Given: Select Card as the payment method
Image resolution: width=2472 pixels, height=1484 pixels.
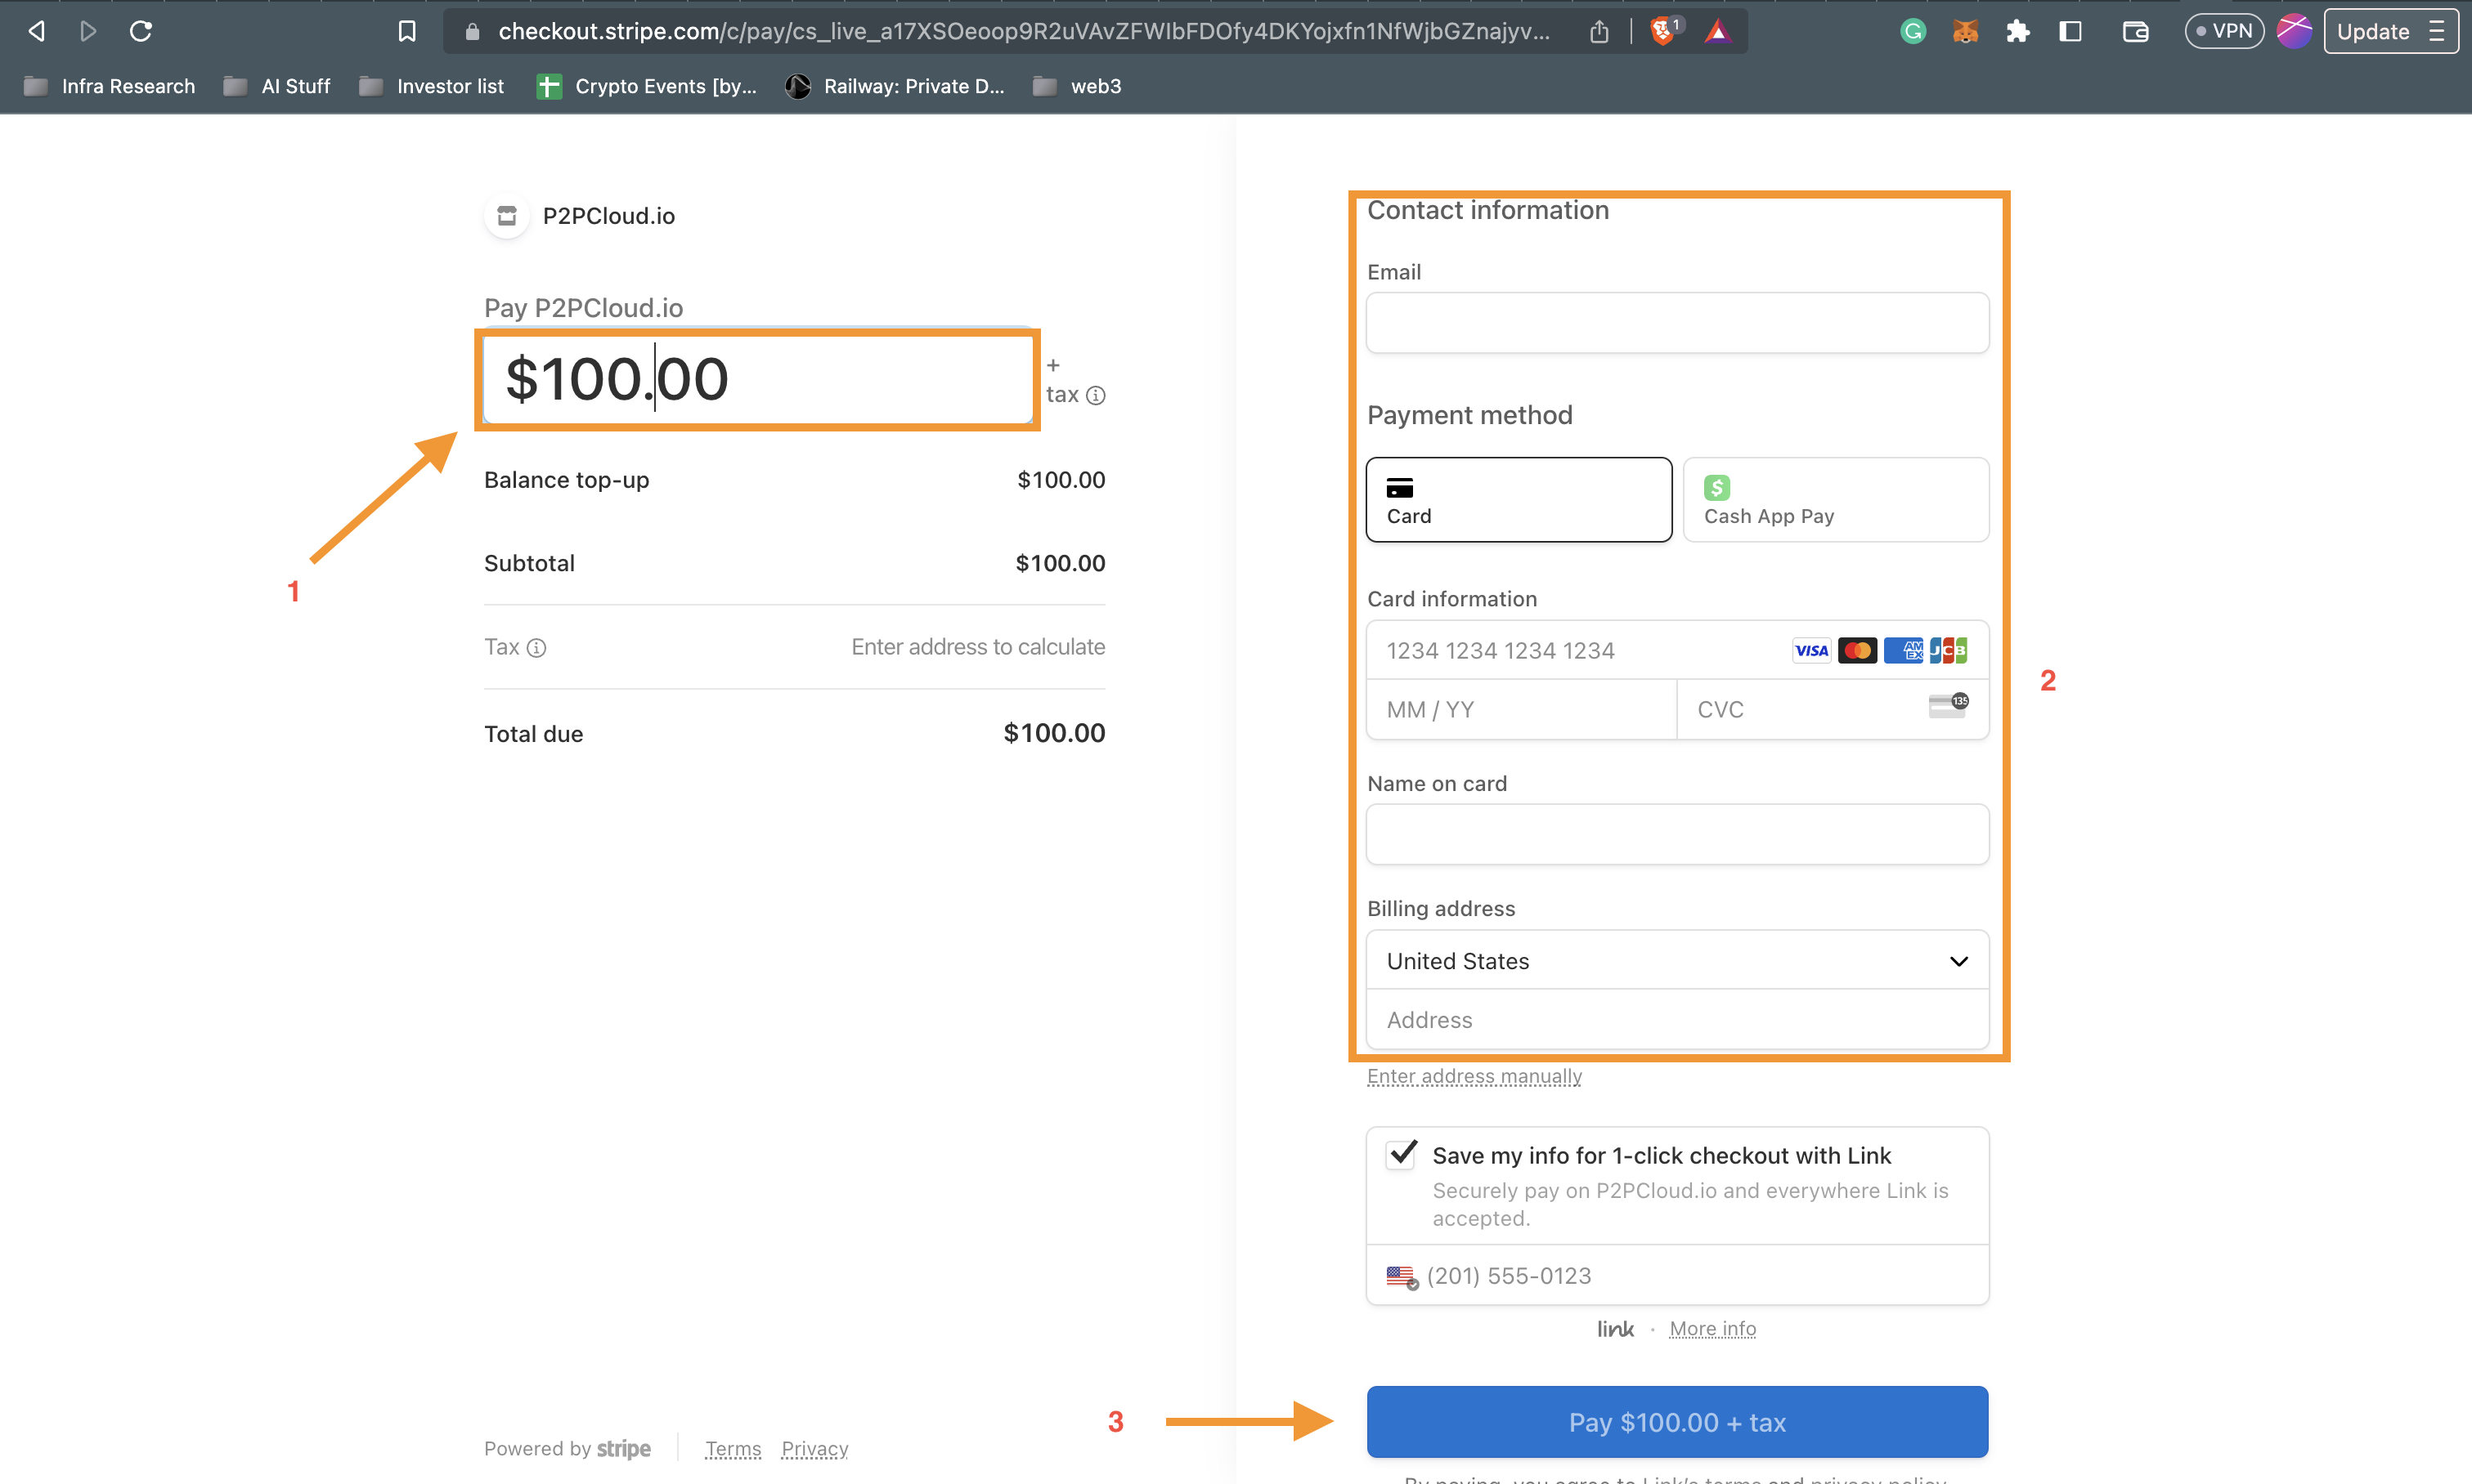Looking at the screenshot, I should coord(1518,499).
